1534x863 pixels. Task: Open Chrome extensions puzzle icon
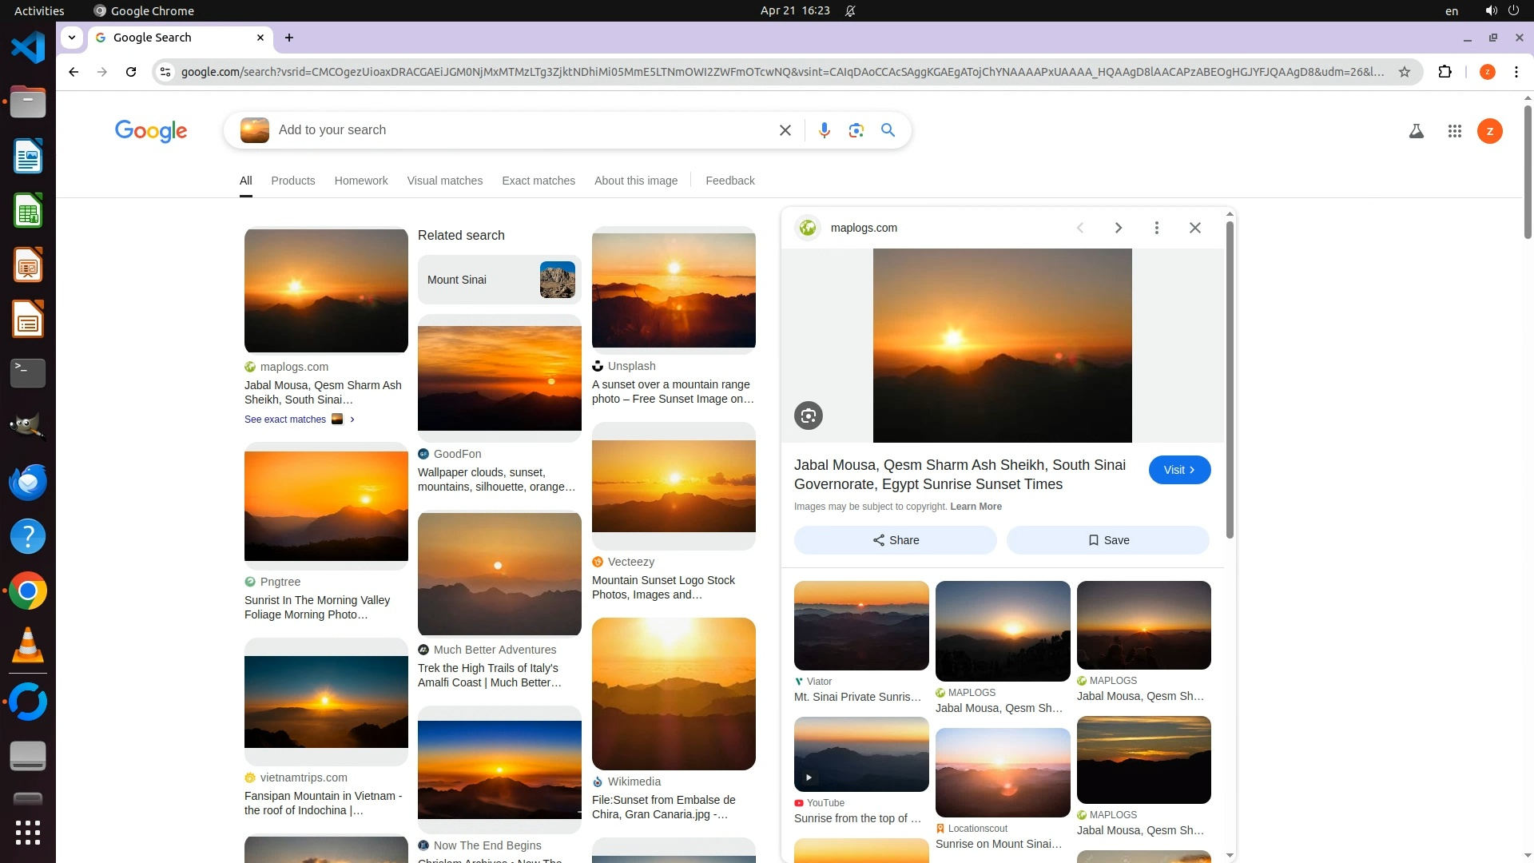click(1445, 72)
